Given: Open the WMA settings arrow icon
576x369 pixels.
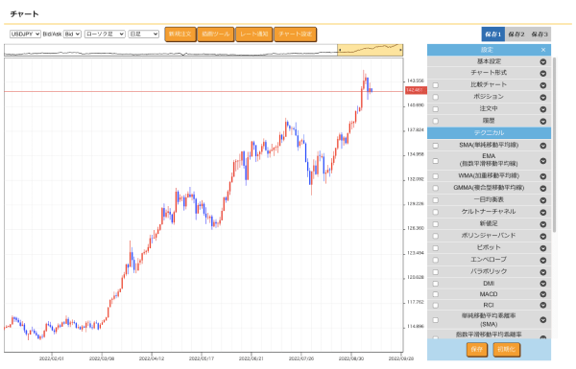Looking at the screenshot, I should coord(543,176).
